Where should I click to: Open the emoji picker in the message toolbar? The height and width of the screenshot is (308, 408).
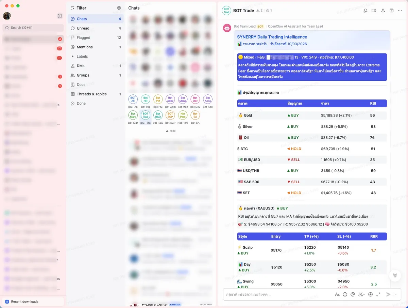click(345, 294)
